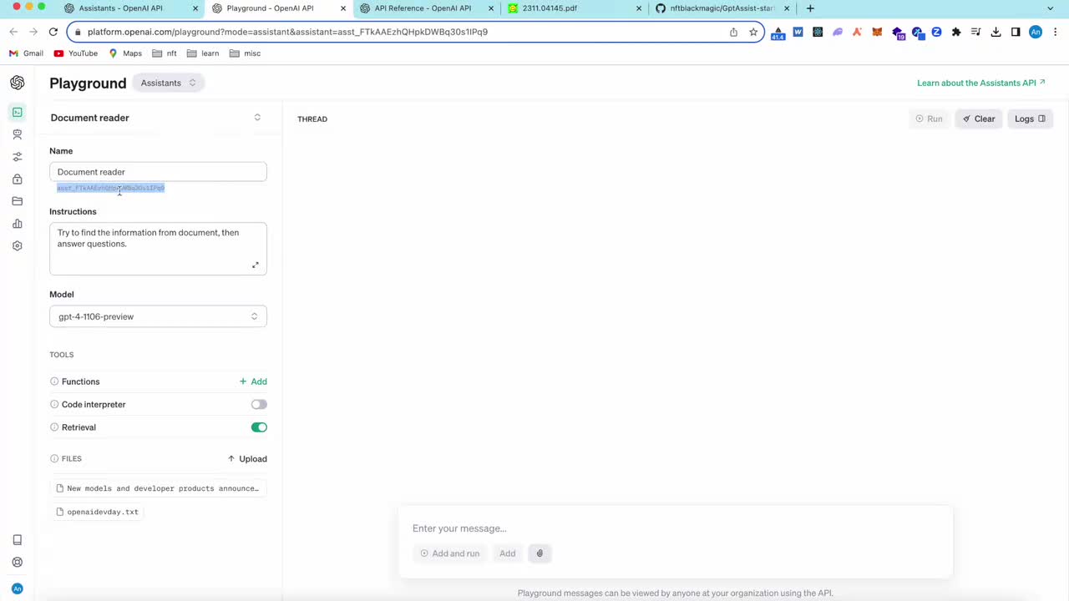Open the Playground icon in left sidebar

click(17, 112)
